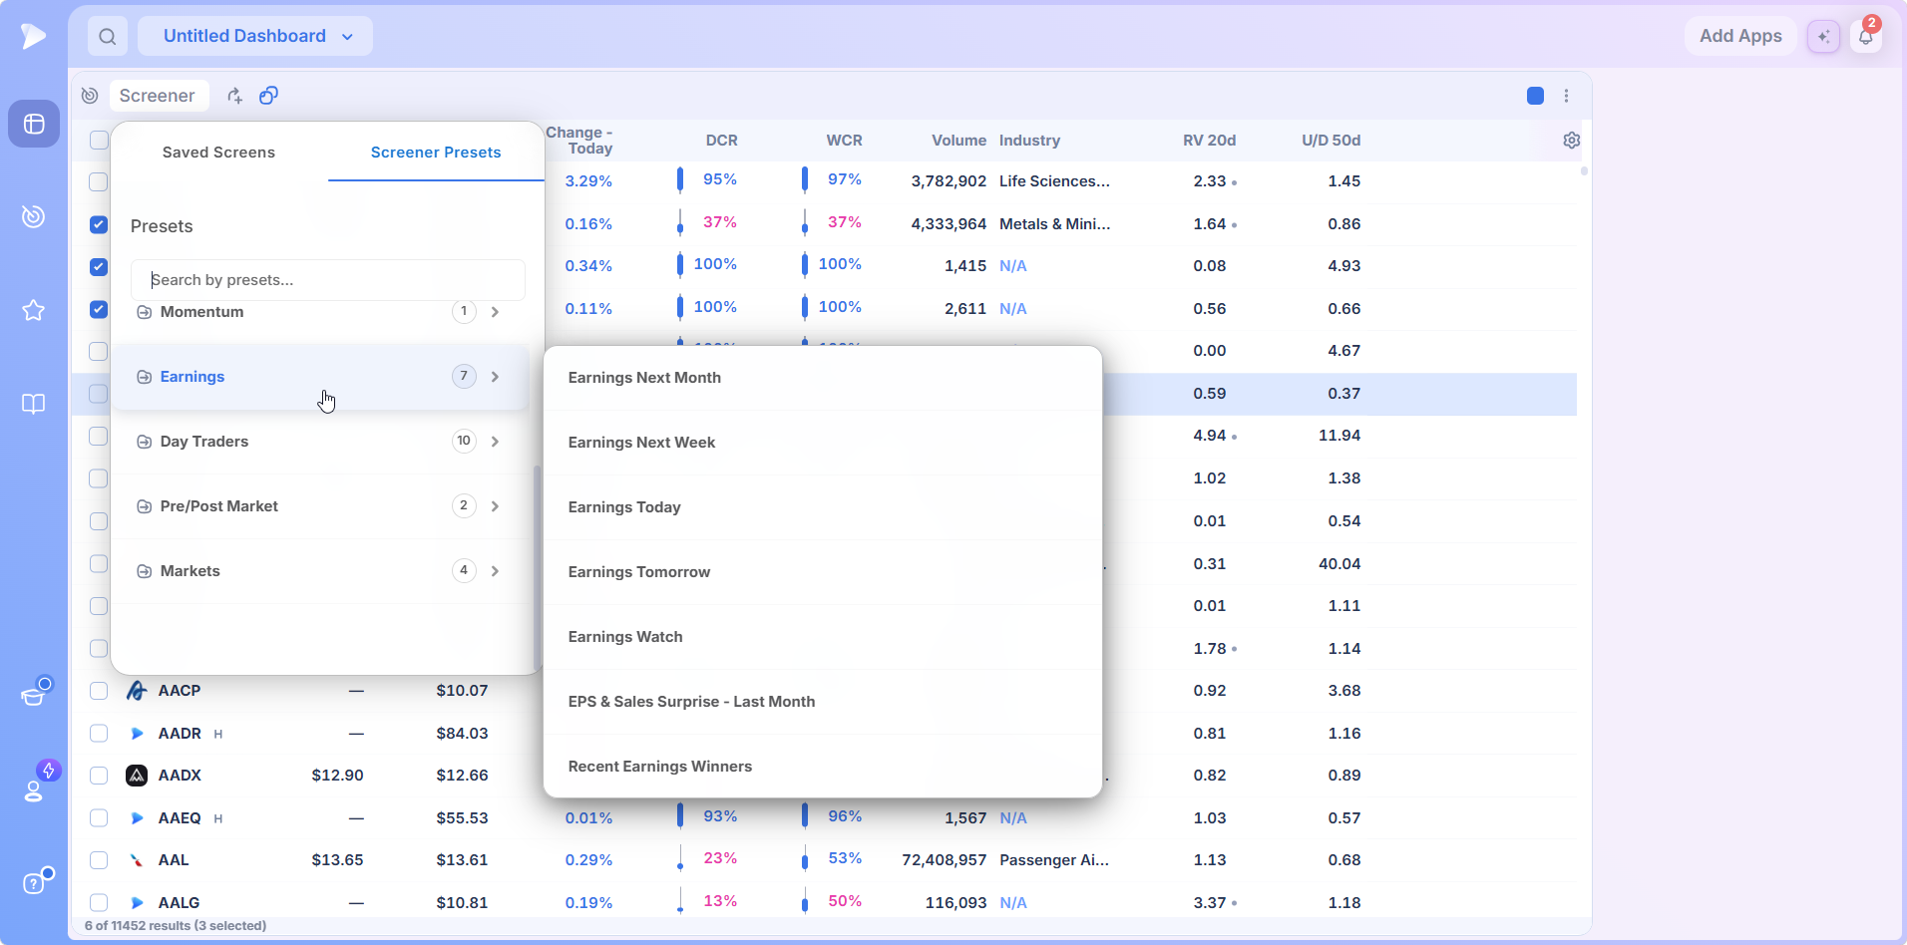Click the Markets preset category icon
1907x945 pixels.
pyautogui.click(x=144, y=571)
